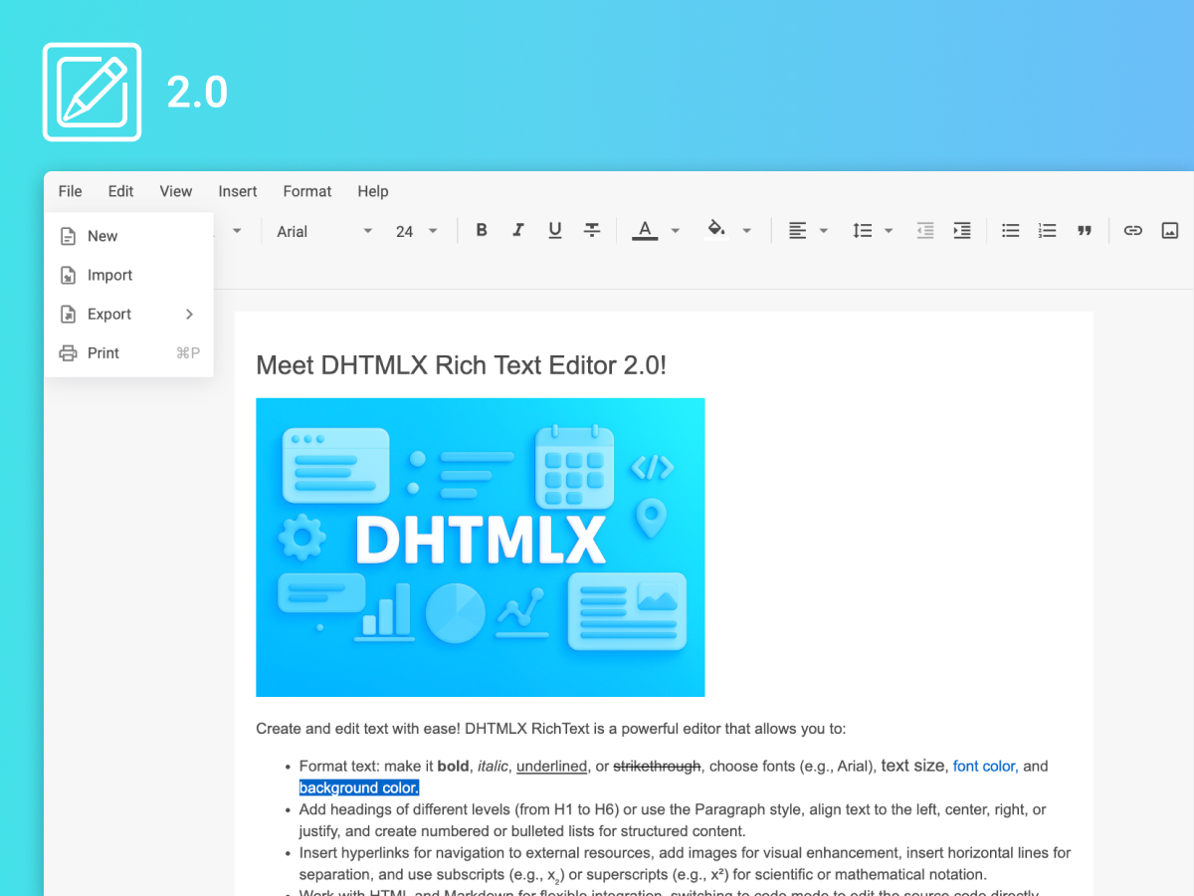Insert a numbered list
This screenshot has height=896, width=1194.
pos(1048,231)
